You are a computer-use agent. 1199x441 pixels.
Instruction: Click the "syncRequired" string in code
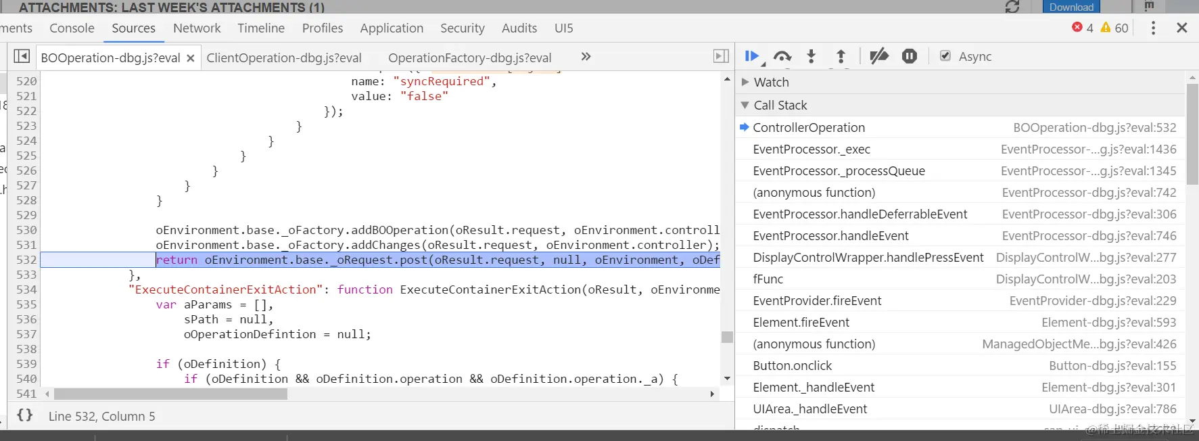point(442,81)
